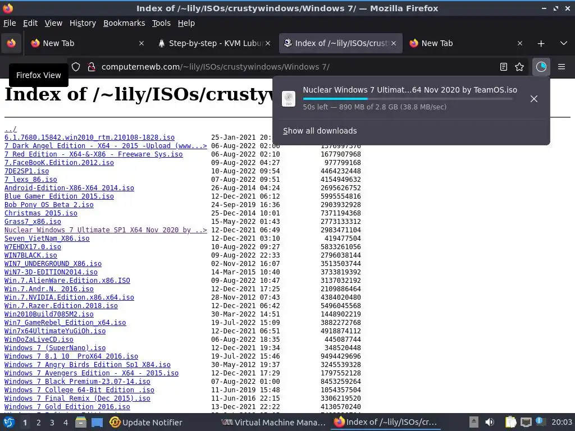575x431 pixels.
Task: Open the Tools menu
Action: pos(161,23)
